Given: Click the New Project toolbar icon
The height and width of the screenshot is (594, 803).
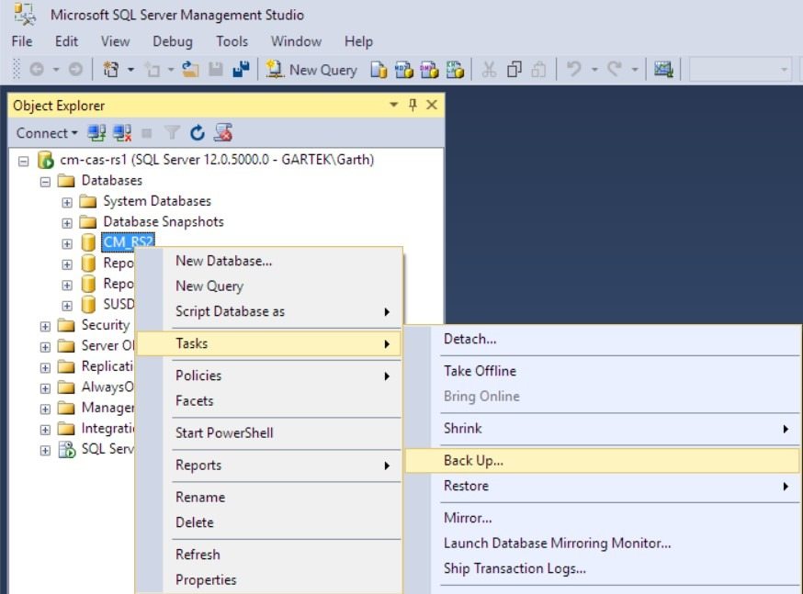Looking at the screenshot, I should pos(110,69).
